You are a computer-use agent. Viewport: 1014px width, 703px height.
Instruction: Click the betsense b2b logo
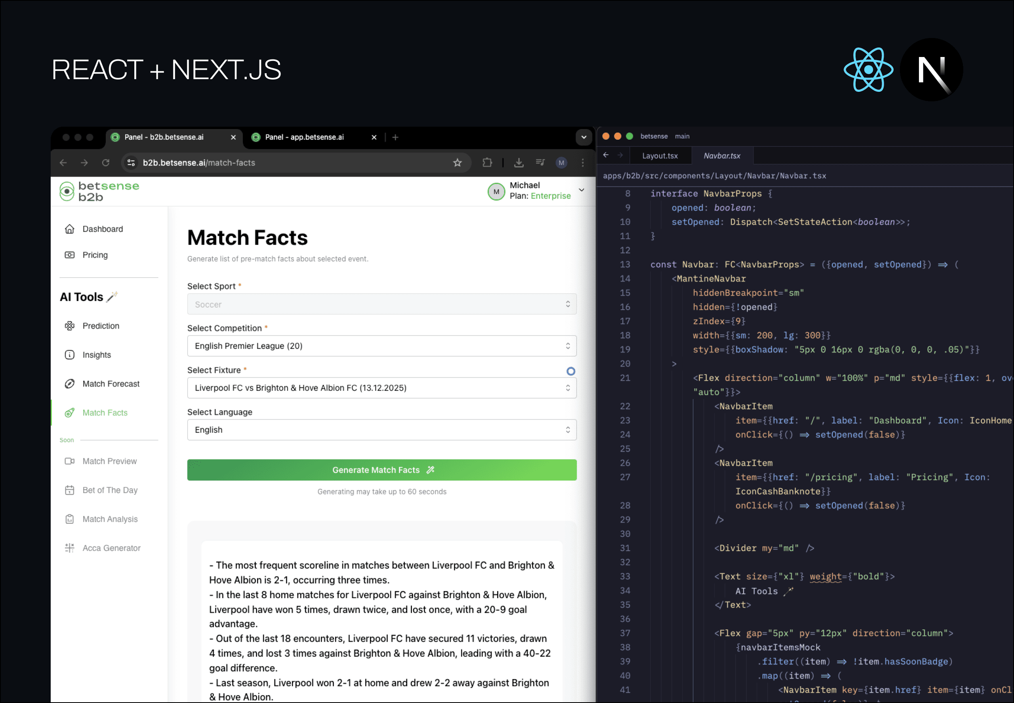click(x=99, y=192)
